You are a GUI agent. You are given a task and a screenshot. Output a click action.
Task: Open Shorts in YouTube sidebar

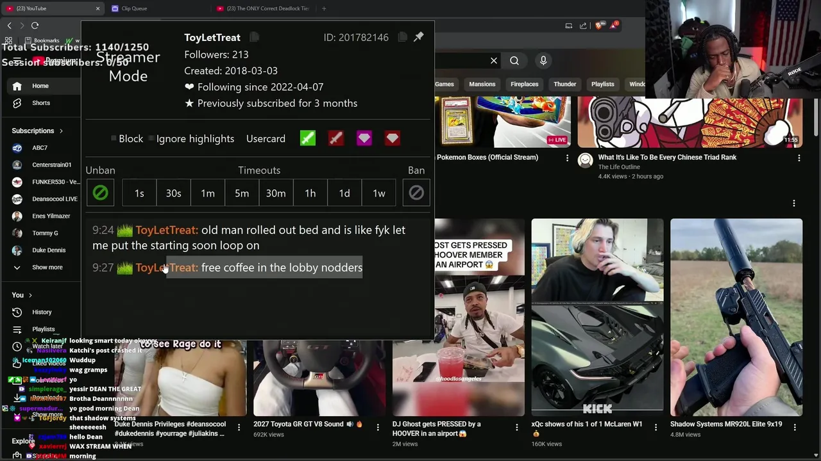click(40, 103)
